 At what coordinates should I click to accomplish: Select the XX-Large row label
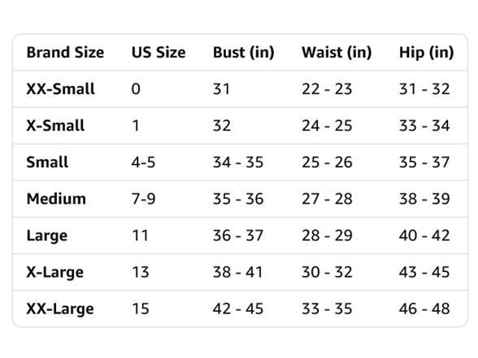60,308
